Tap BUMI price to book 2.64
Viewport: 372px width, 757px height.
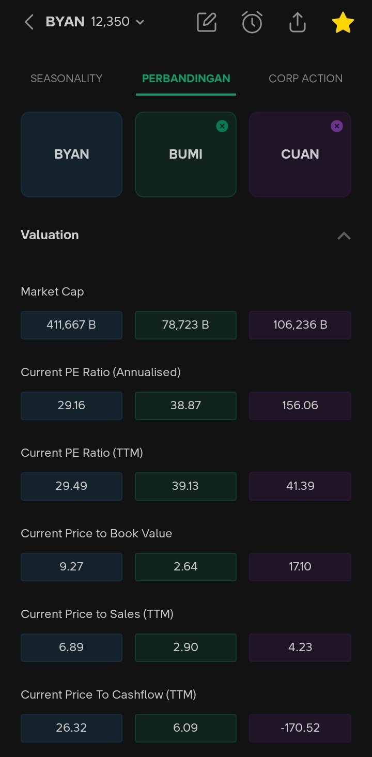(x=185, y=567)
